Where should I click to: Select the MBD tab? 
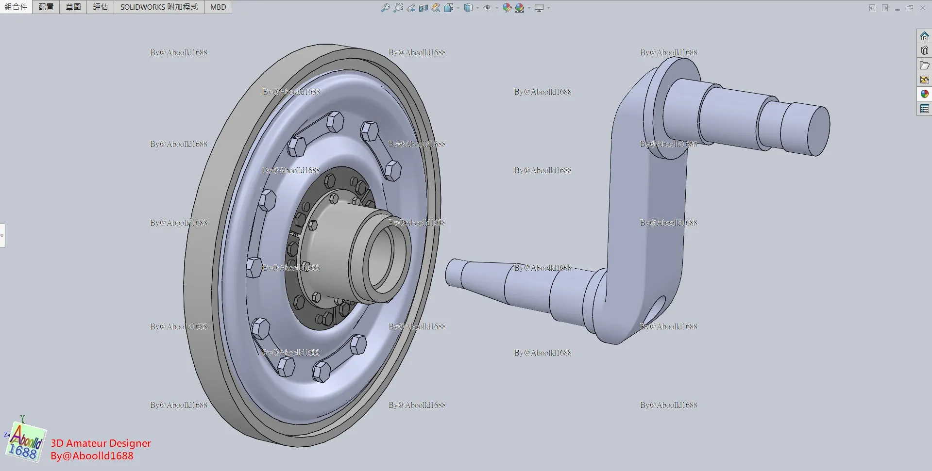[219, 7]
